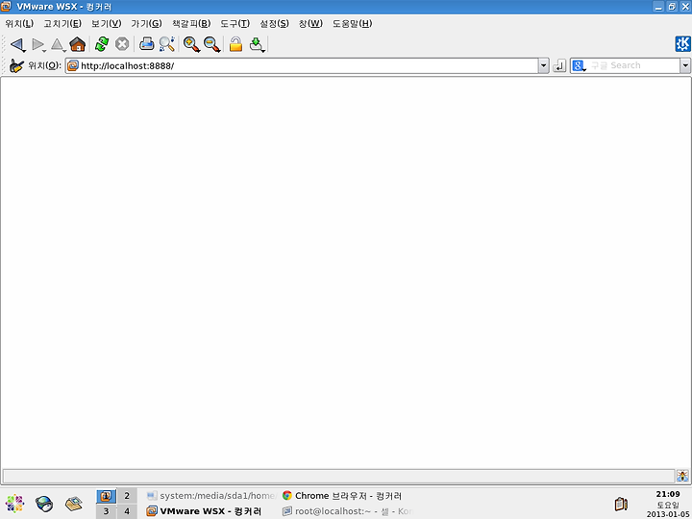Switch to system:/media/sda1 taskbar window
The height and width of the screenshot is (519, 692).
pos(210,496)
